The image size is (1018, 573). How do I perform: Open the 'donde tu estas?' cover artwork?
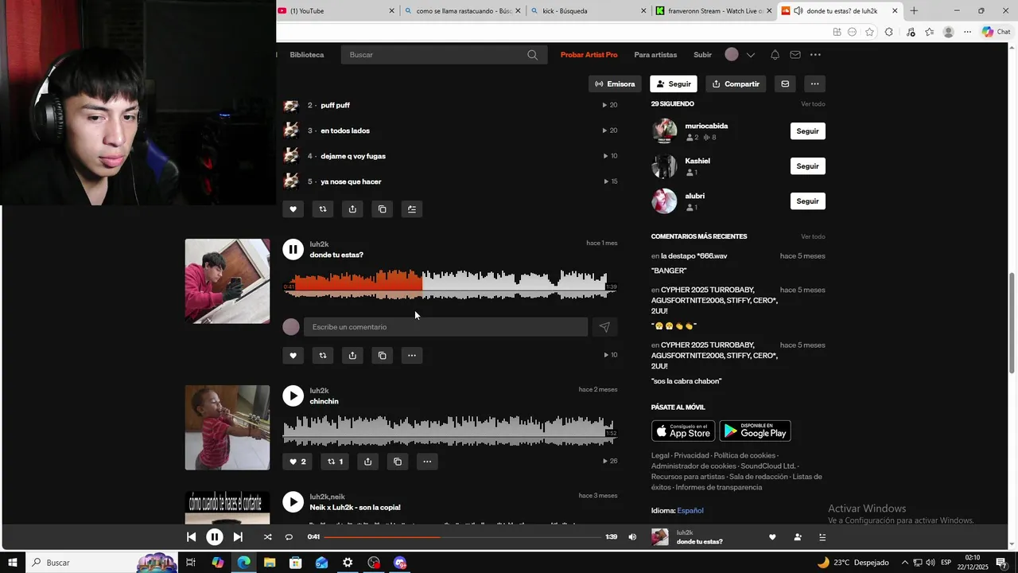coord(227,281)
